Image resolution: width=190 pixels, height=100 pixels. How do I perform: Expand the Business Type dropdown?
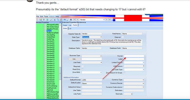pyautogui.click(x=92, y=56)
